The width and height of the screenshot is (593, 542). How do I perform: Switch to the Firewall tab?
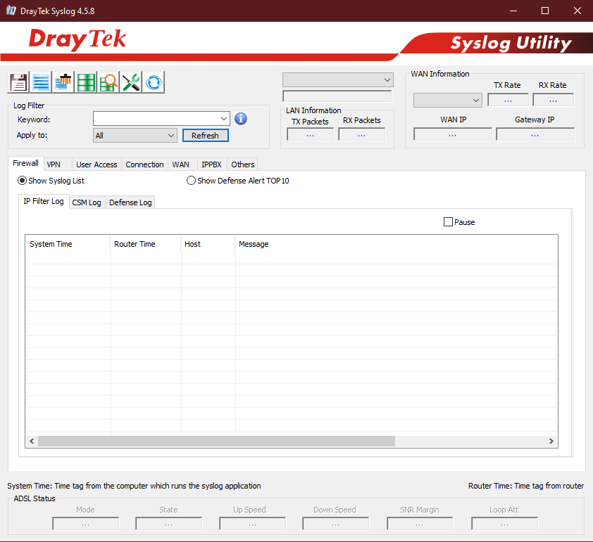tap(26, 163)
